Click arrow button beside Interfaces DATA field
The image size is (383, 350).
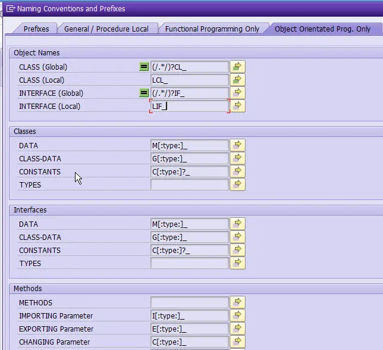[237, 224]
